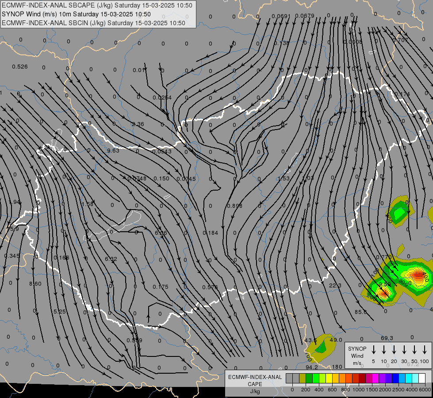
Task: Click the wind legend arrow above 50
Action: (x=414, y=350)
